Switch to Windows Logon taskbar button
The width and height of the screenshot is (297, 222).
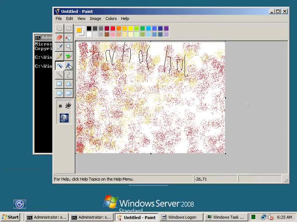[181, 217]
